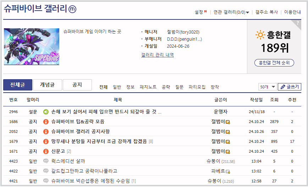
Task: Switch to the 공지 tab
Action: (77, 85)
